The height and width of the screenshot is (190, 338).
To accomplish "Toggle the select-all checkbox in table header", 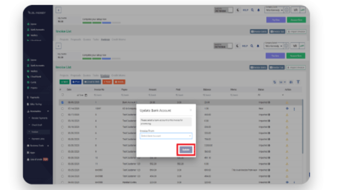I will point(62,95).
